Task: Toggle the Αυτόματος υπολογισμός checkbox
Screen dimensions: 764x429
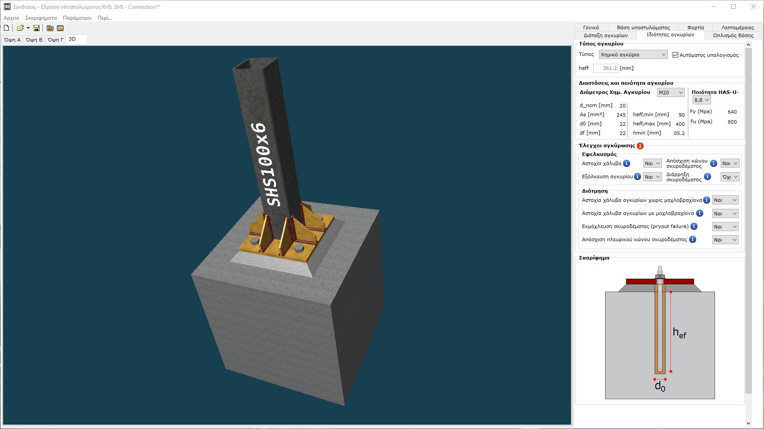Action: tap(675, 55)
